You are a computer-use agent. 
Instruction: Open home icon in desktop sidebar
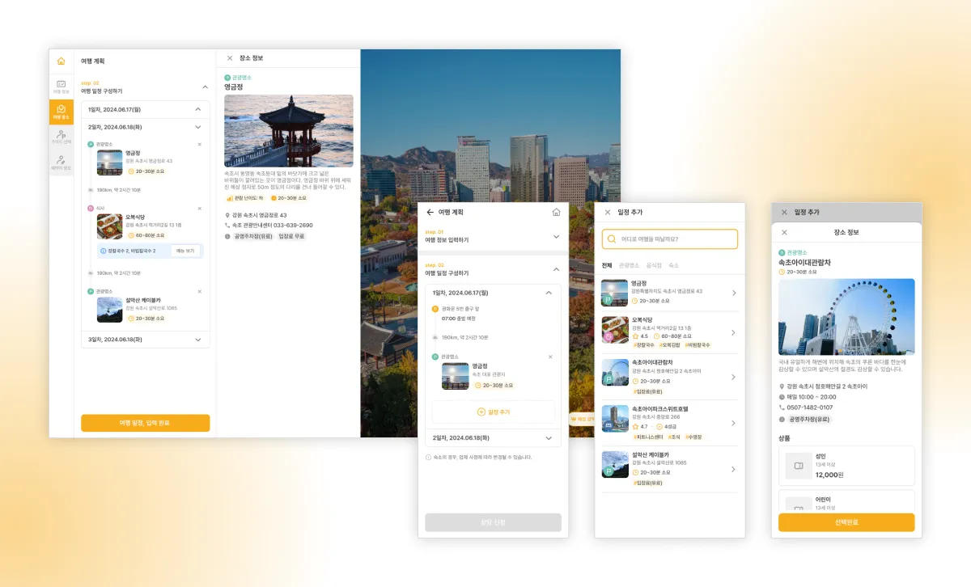61,61
